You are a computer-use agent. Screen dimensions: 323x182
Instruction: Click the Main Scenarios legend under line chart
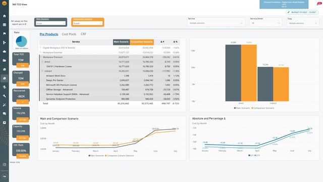96,156
